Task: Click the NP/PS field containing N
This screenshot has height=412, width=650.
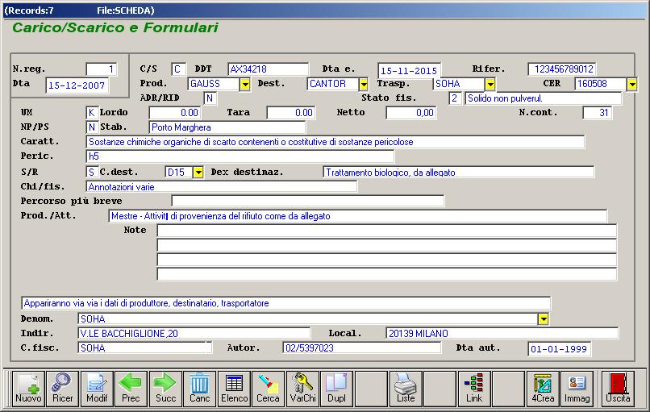Action: coord(92,127)
